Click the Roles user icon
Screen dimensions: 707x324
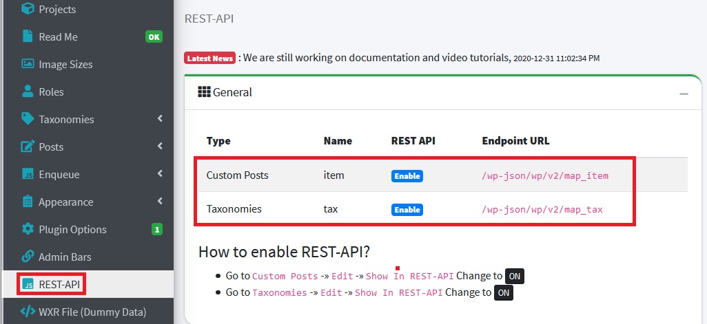pos(28,91)
